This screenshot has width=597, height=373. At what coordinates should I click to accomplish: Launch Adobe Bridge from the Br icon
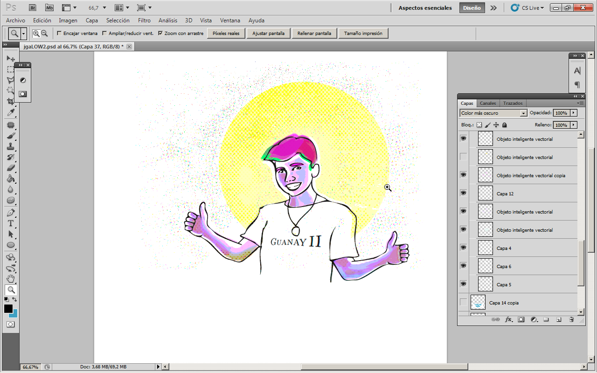pos(32,7)
